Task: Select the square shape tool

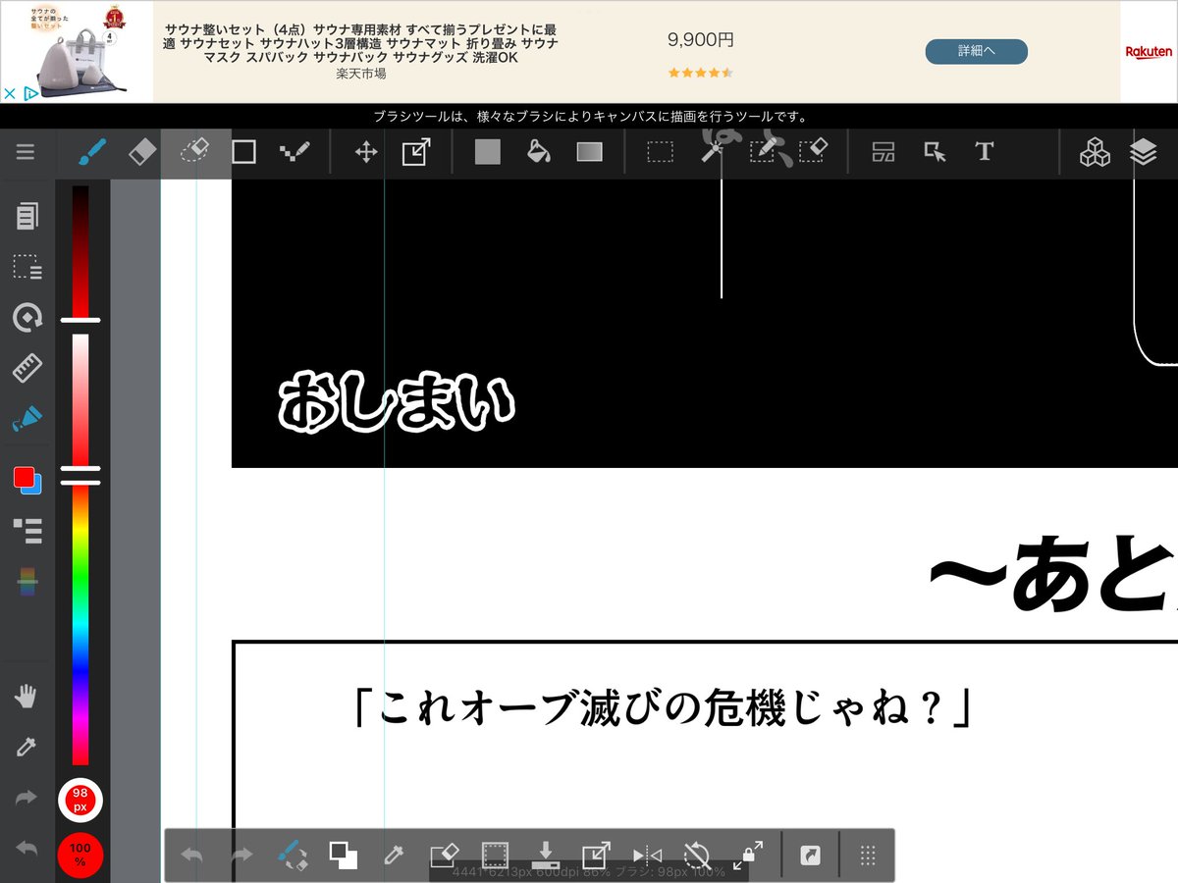Action: click(x=243, y=152)
